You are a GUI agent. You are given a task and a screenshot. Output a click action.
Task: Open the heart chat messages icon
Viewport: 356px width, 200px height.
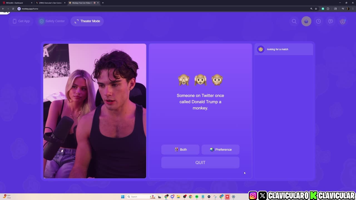coord(330,21)
